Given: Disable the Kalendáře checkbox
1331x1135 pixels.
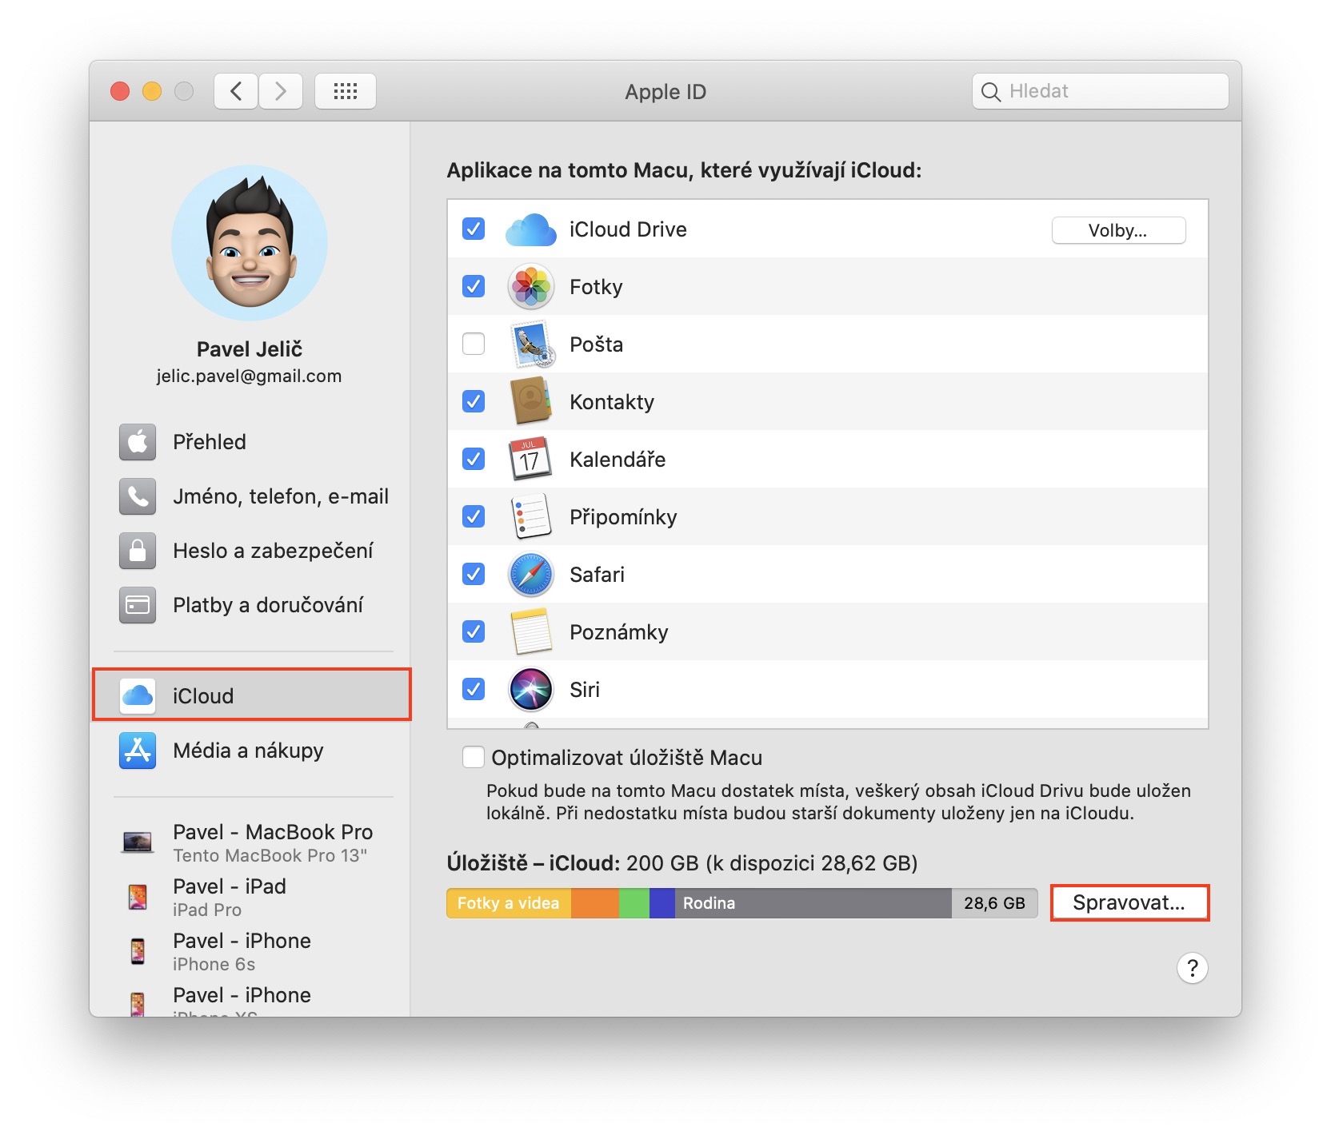Looking at the screenshot, I should tap(474, 459).
